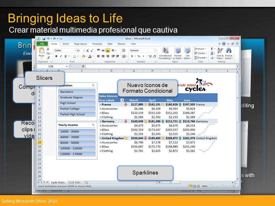Select 80000 - 90000 income slicer item
The image size is (275, 206).
(77, 143)
